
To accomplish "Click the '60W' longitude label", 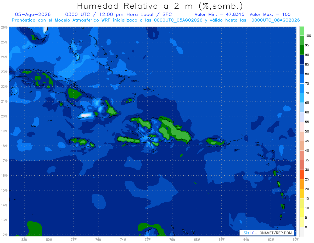I will click(x=295, y=239).
